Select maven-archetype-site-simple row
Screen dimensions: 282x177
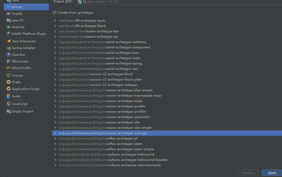click(x=167, y=128)
